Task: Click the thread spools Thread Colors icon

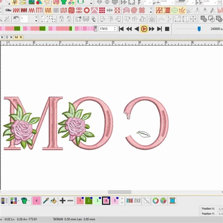Action: click(x=130, y=201)
